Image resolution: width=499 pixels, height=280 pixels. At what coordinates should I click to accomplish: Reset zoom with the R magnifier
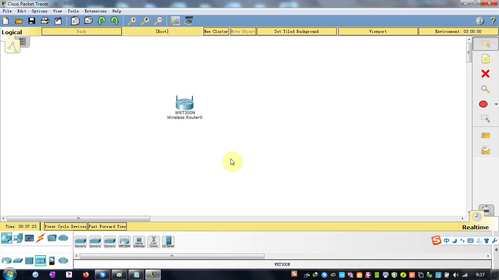pyautogui.click(x=145, y=21)
